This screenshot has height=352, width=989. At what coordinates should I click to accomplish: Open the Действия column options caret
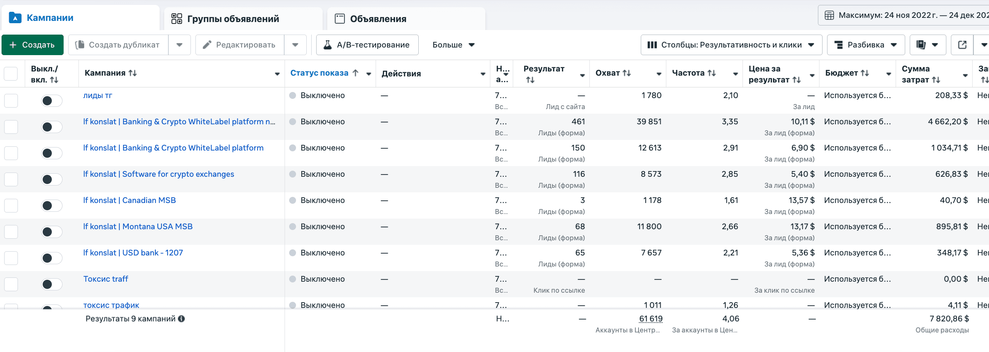(x=483, y=74)
